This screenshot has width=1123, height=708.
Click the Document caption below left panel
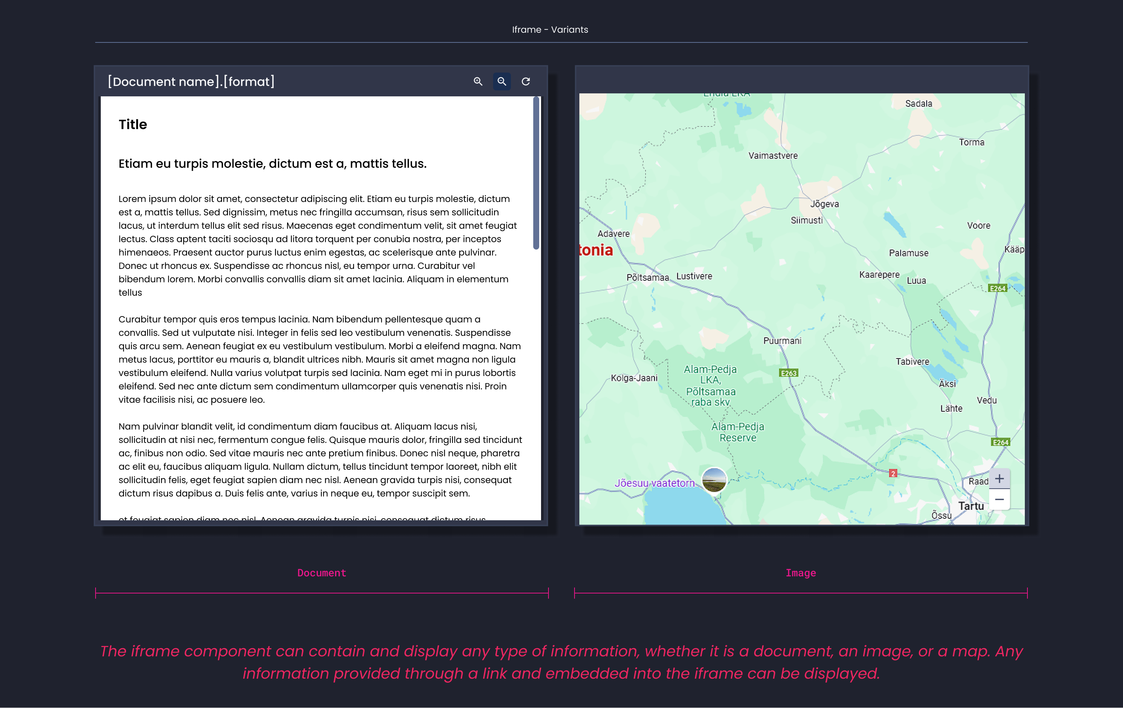pyautogui.click(x=322, y=573)
